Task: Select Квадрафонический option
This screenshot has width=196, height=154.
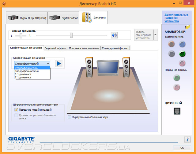Action: pyautogui.click(x=32, y=71)
